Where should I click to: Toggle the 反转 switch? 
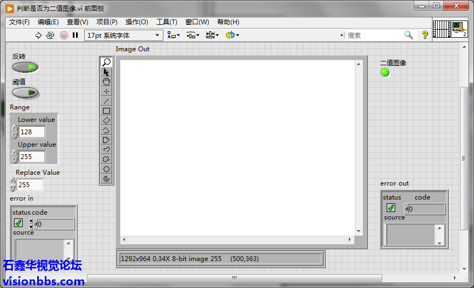pyautogui.click(x=25, y=67)
